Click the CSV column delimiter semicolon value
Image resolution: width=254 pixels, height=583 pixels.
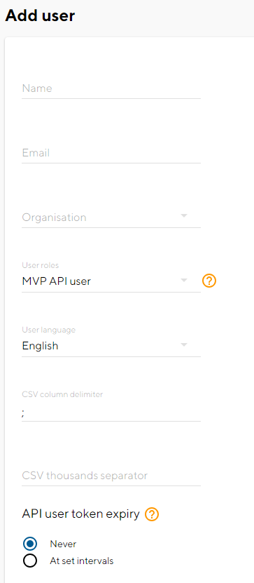point(23,413)
